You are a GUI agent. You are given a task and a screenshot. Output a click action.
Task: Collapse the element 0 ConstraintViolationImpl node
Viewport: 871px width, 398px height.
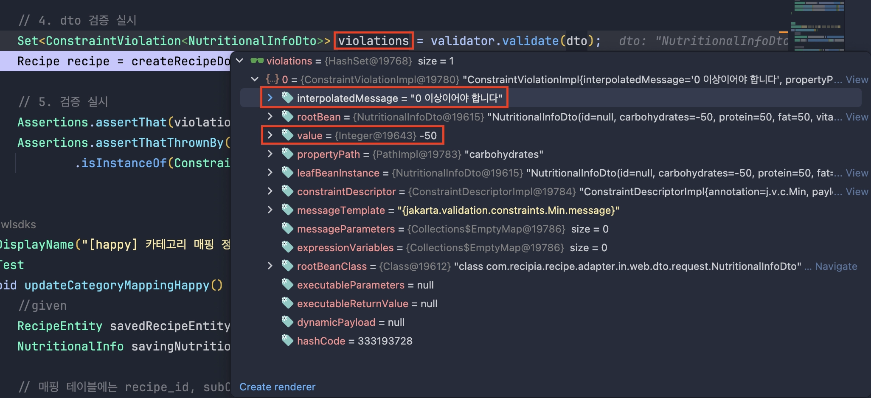click(x=255, y=79)
